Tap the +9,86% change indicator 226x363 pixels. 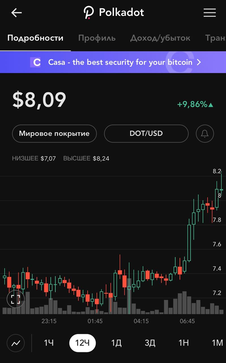pos(195,104)
